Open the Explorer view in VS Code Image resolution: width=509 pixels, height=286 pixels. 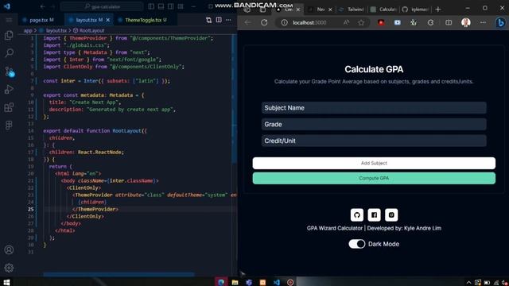[9, 35]
